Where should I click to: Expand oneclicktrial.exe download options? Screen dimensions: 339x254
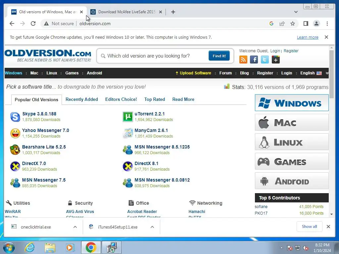tap(75, 227)
